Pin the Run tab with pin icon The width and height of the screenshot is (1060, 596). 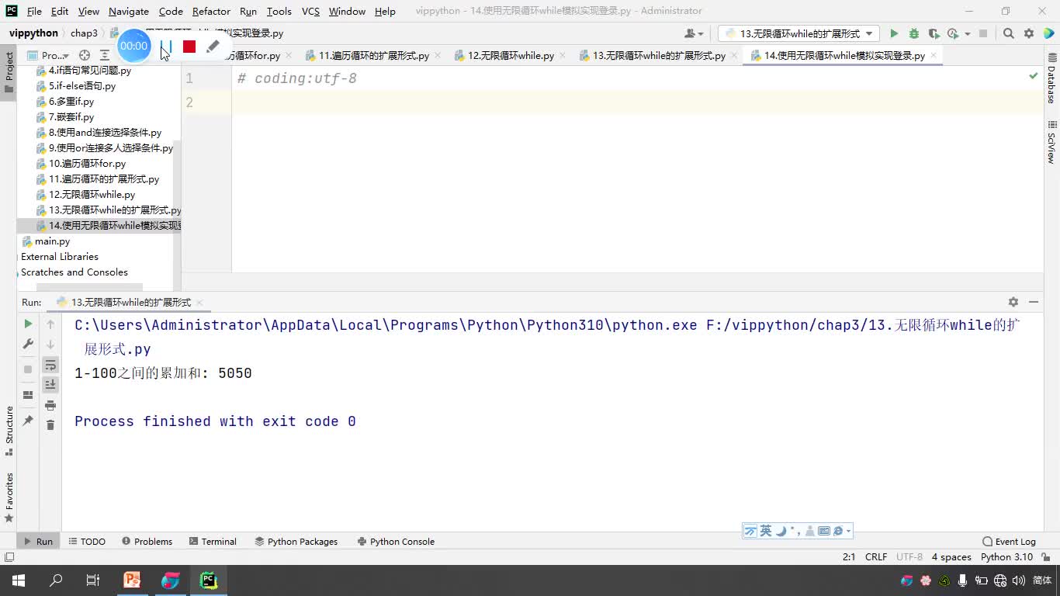coord(28,420)
